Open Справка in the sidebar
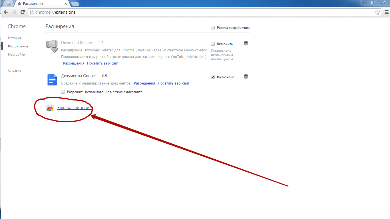This screenshot has height=219, width=390. [15, 71]
